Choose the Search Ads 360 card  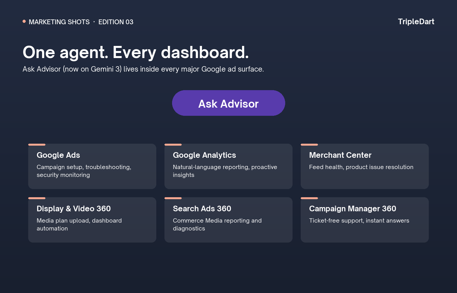coord(228,220)
